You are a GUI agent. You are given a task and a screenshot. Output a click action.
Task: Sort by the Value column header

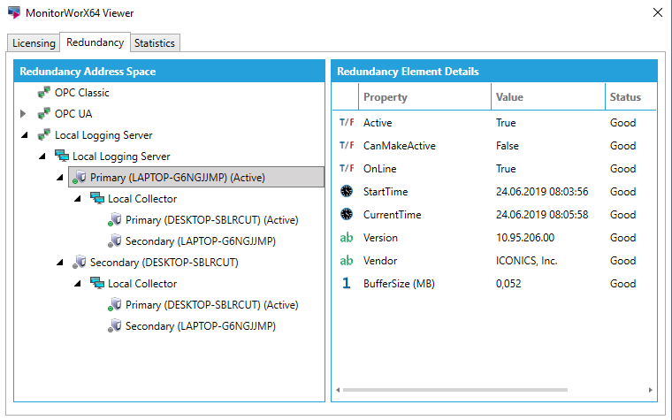[x=548, y=97]
